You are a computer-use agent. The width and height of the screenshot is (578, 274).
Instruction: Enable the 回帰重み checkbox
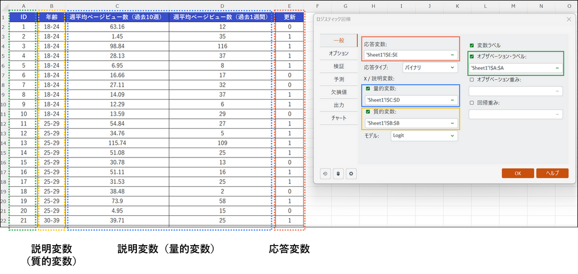point(472,103)
